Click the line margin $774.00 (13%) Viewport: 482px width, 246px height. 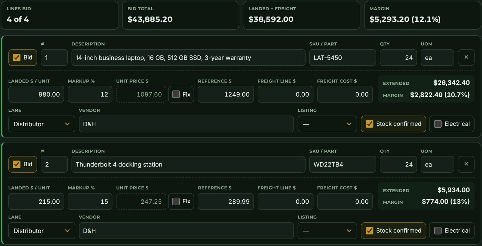click(x=446, y=201)
